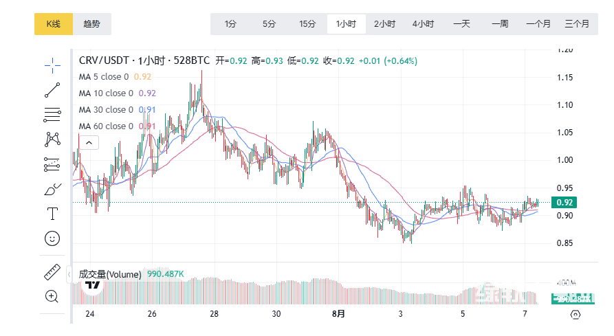Pick the brush drawing tool
The width and height of the screenshot is (614, 336).
coord(52,189)
